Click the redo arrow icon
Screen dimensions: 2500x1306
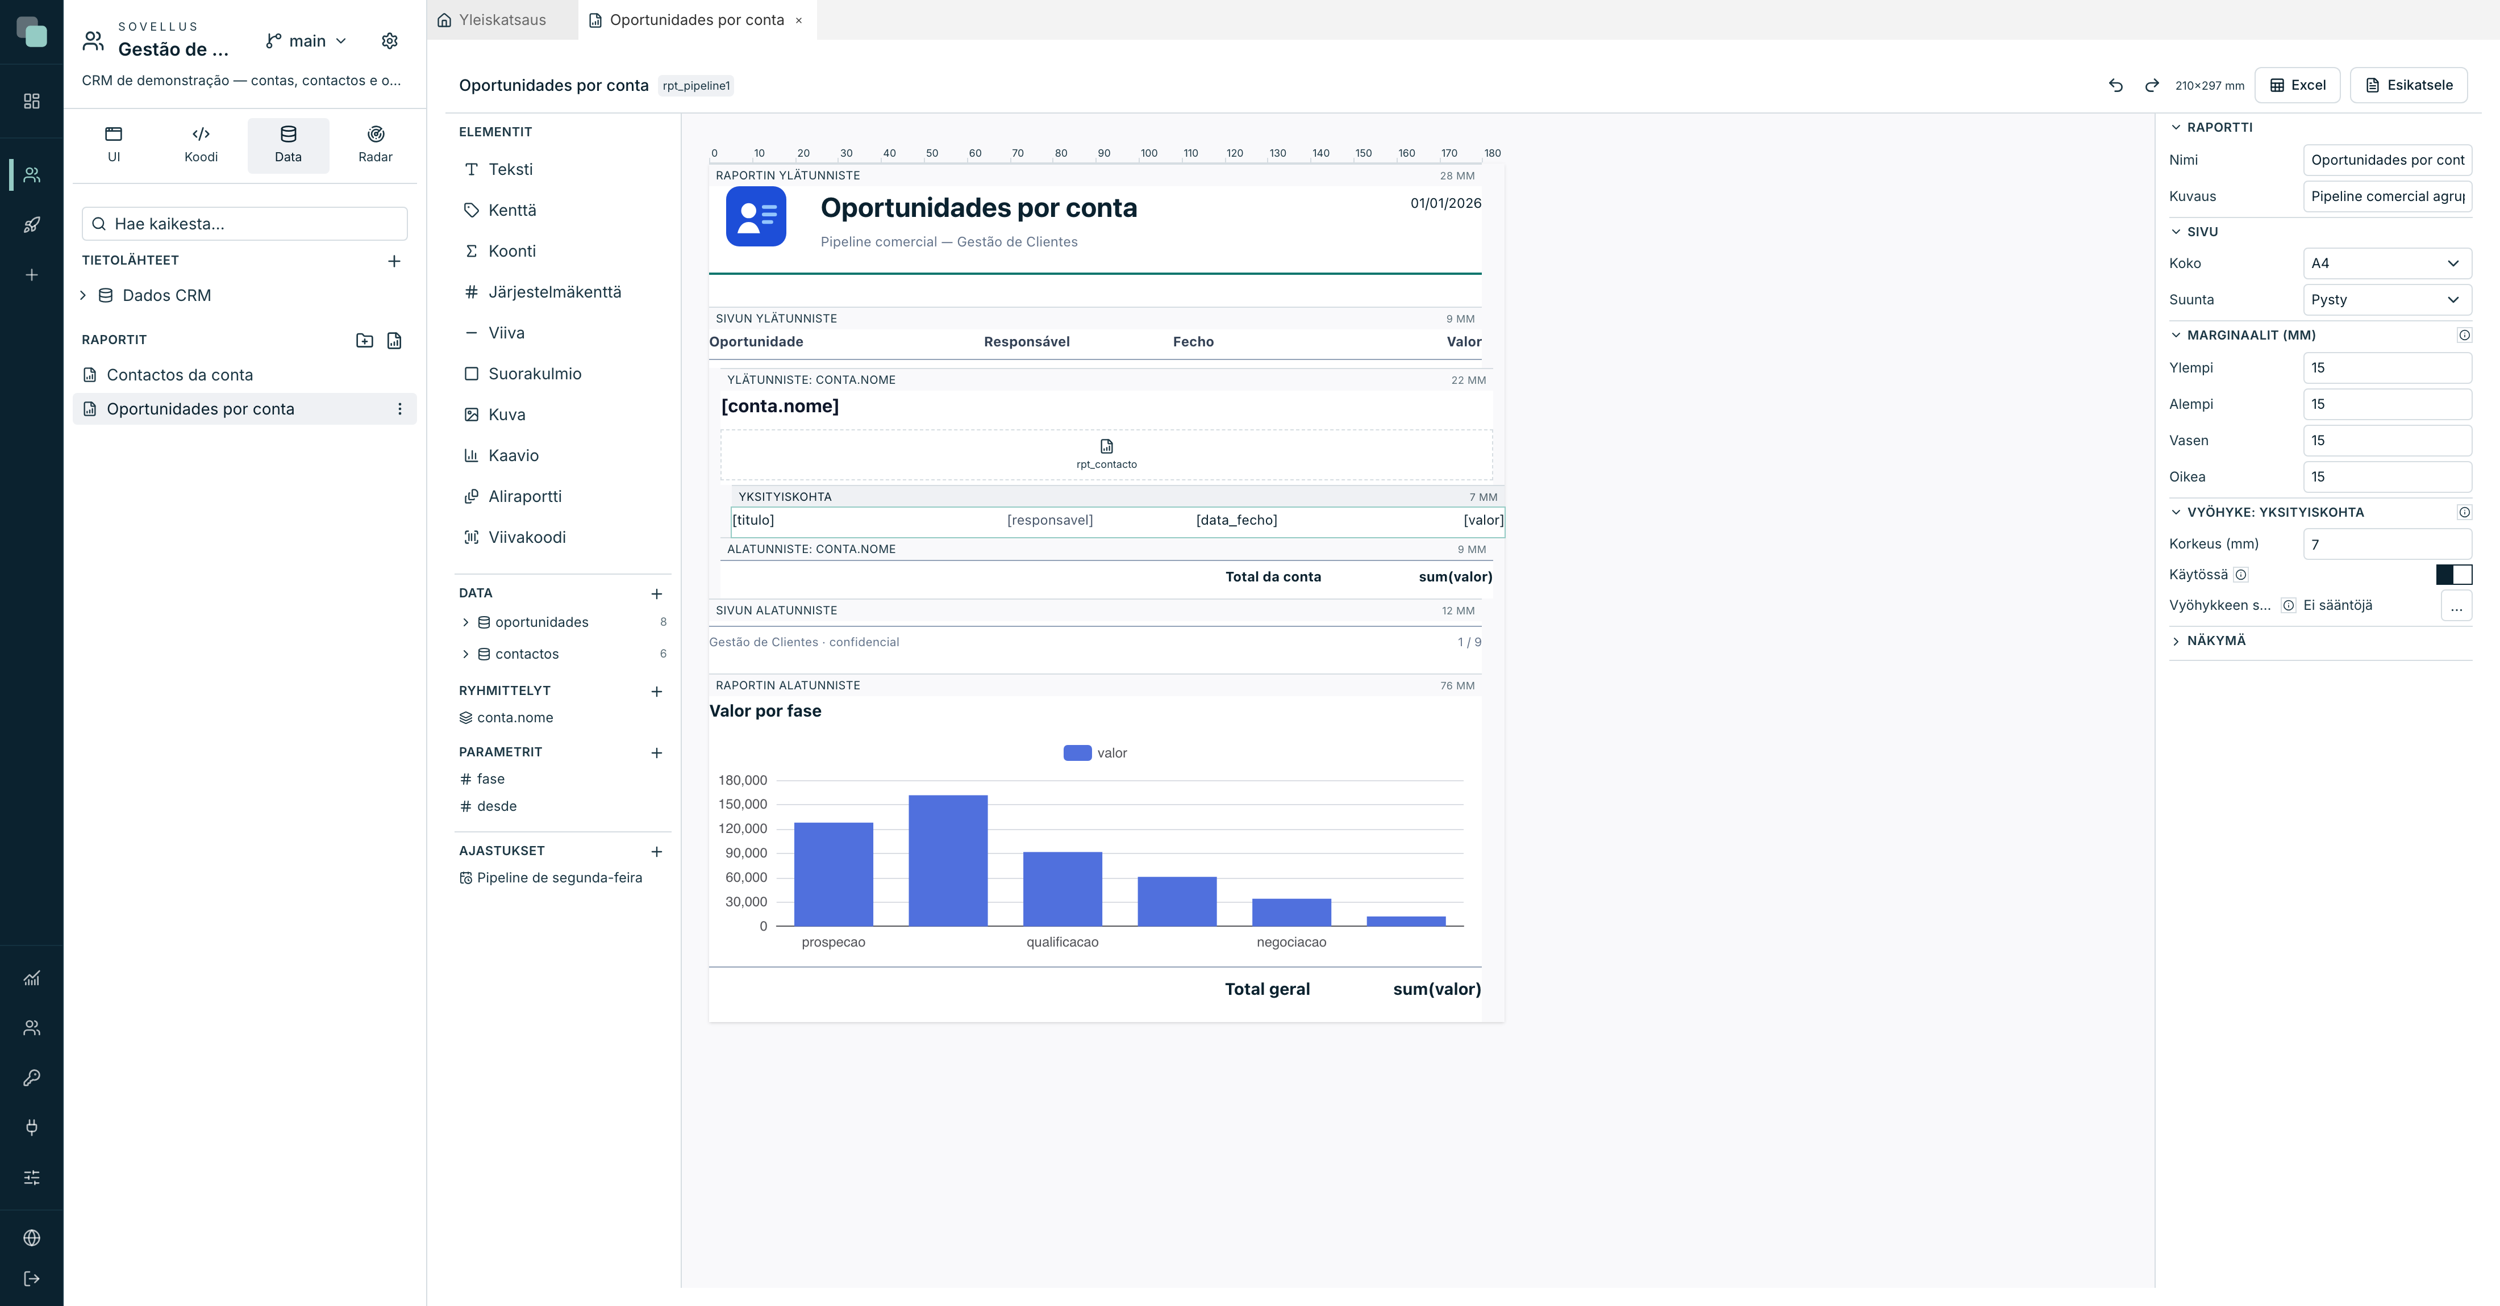pos(2152,85)
